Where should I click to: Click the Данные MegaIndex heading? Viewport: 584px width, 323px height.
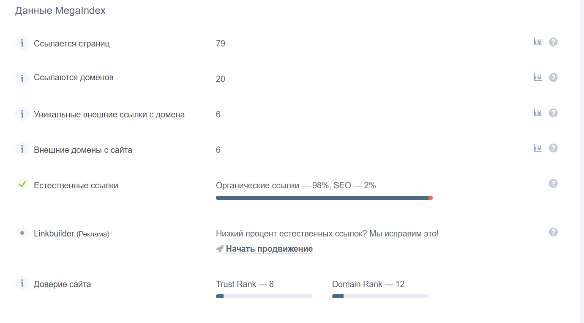click(x=60, y=11)
